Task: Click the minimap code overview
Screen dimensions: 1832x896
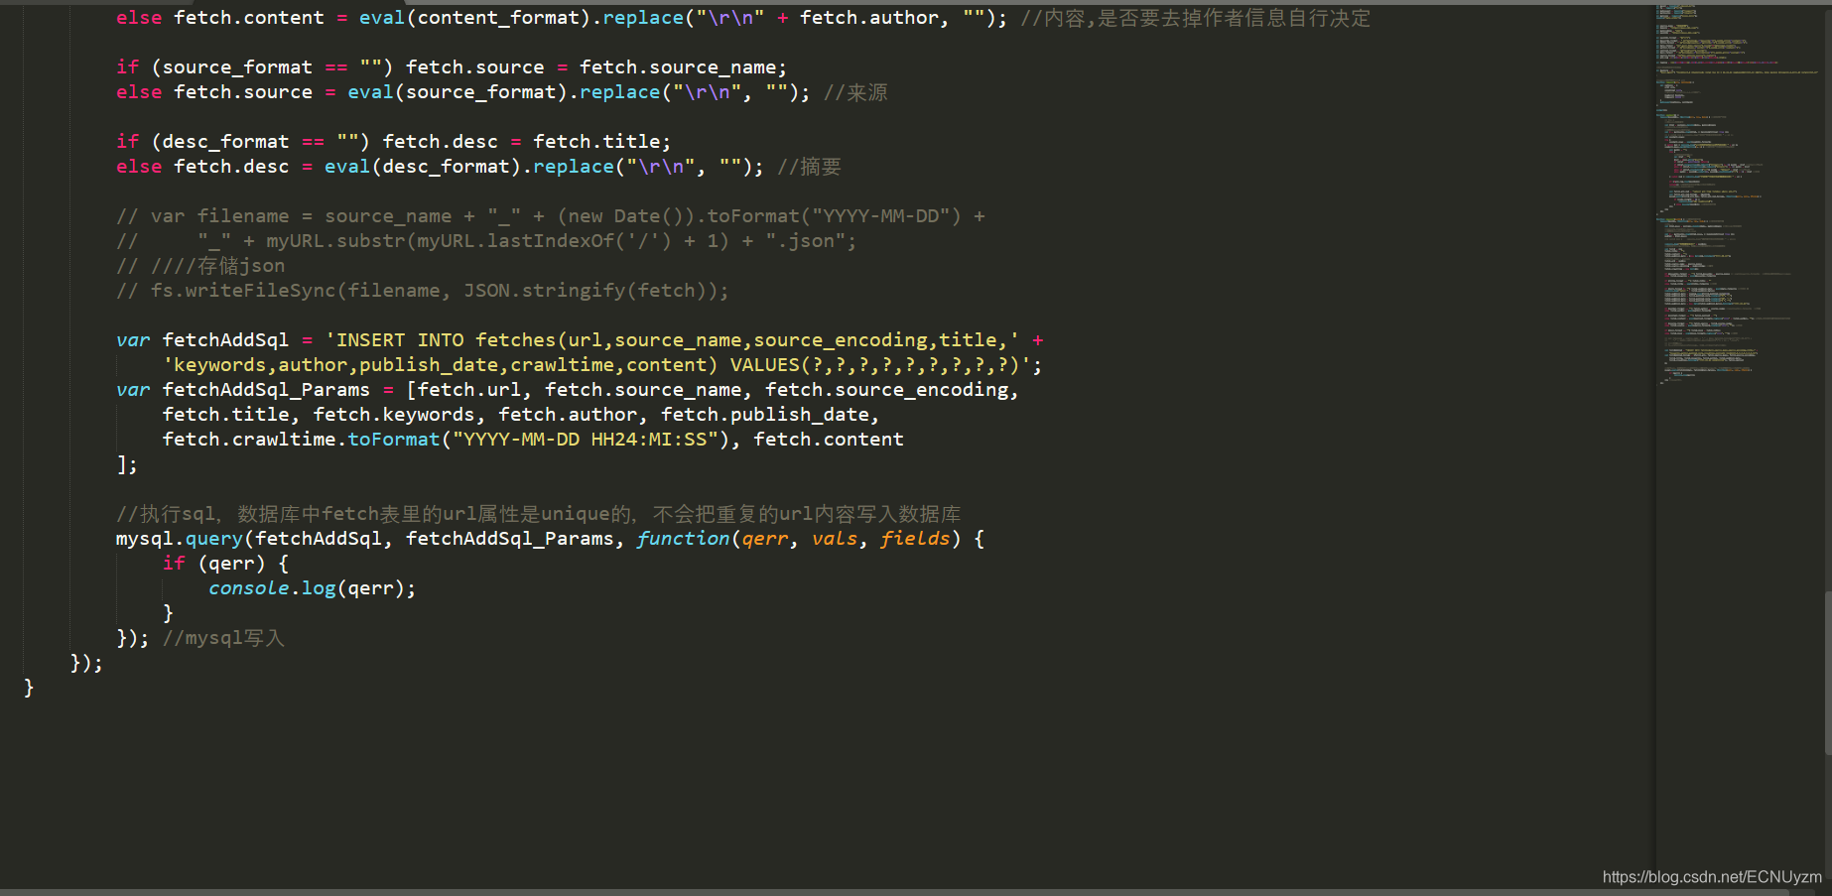Action: click(1739, 194)
